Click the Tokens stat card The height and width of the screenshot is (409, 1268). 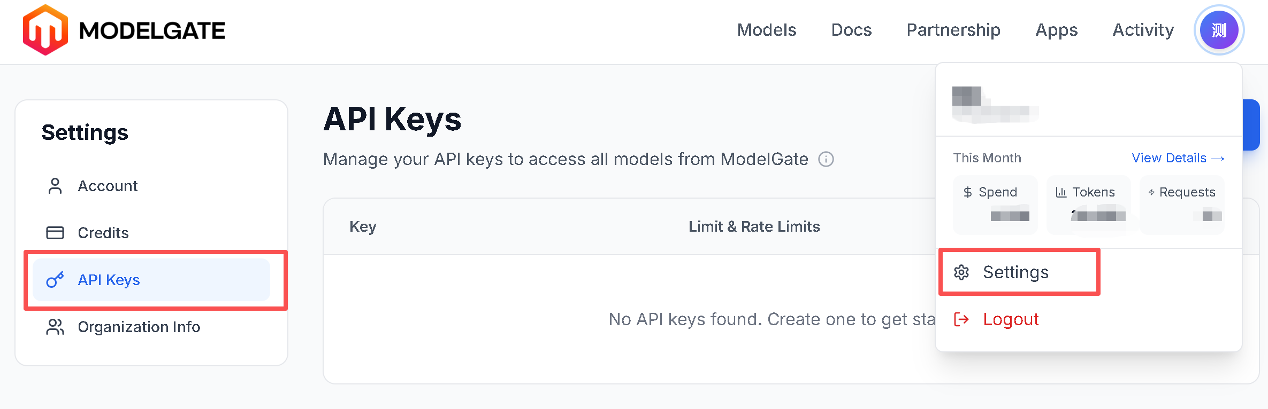click(1088, 204)
